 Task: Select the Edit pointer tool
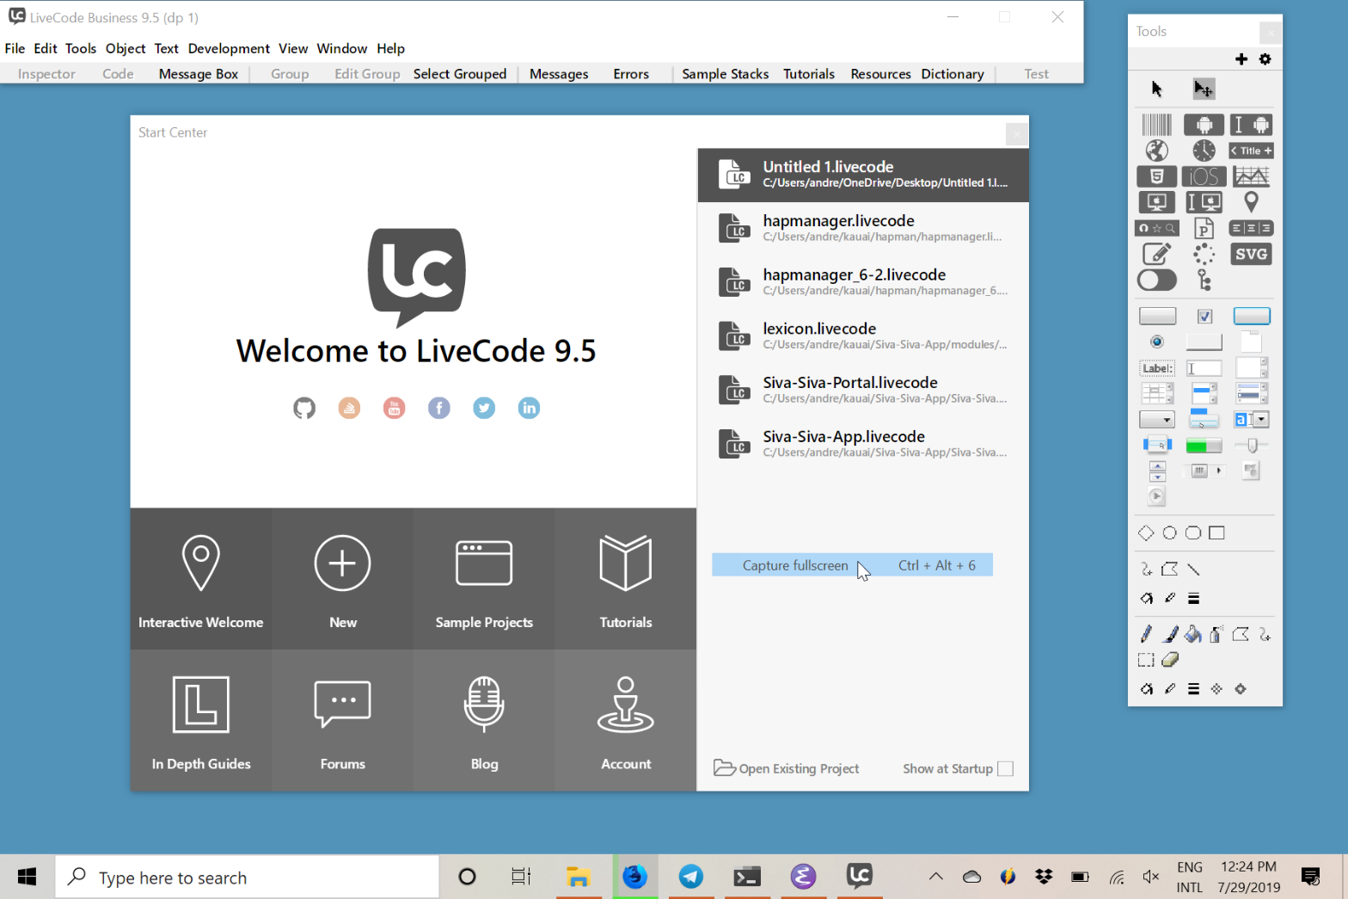(1203, 89)
